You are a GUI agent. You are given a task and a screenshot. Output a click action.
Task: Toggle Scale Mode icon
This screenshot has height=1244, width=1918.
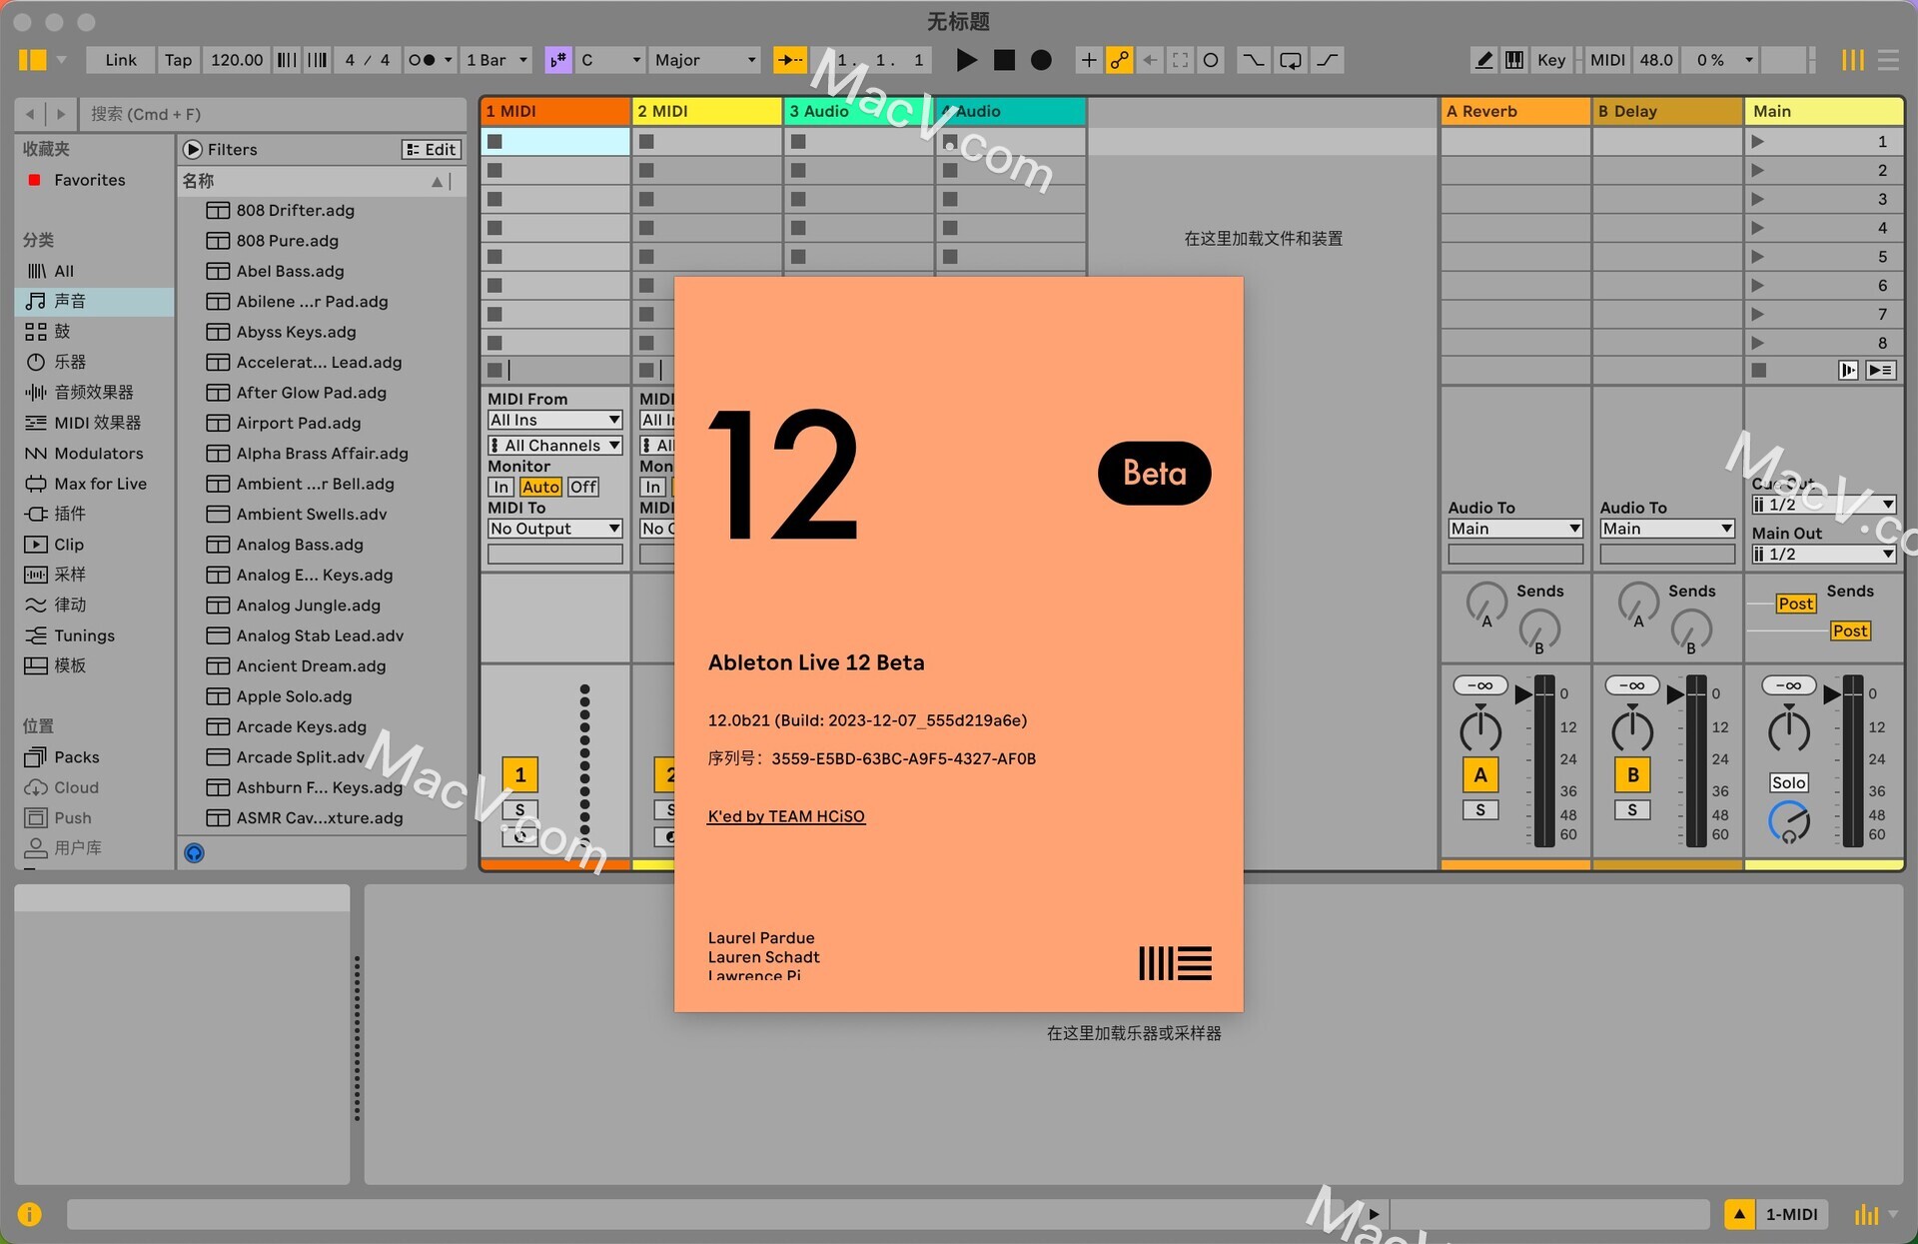557,60
